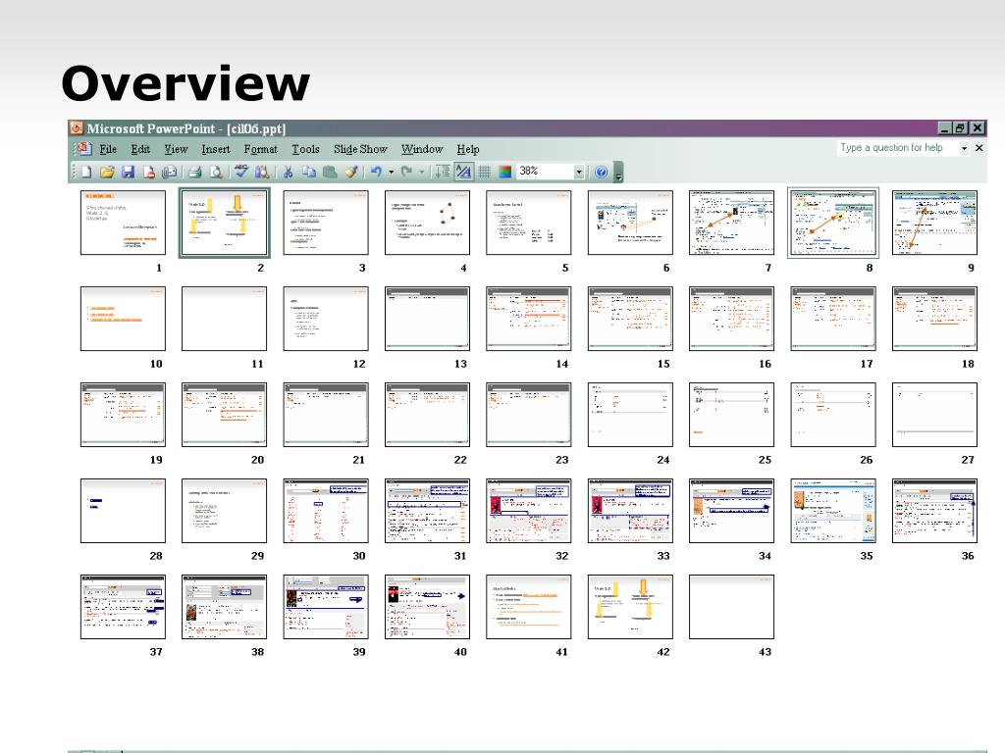1005x753 pixels.
Task: Select the Format Painter brush icon
Action: 350,171
